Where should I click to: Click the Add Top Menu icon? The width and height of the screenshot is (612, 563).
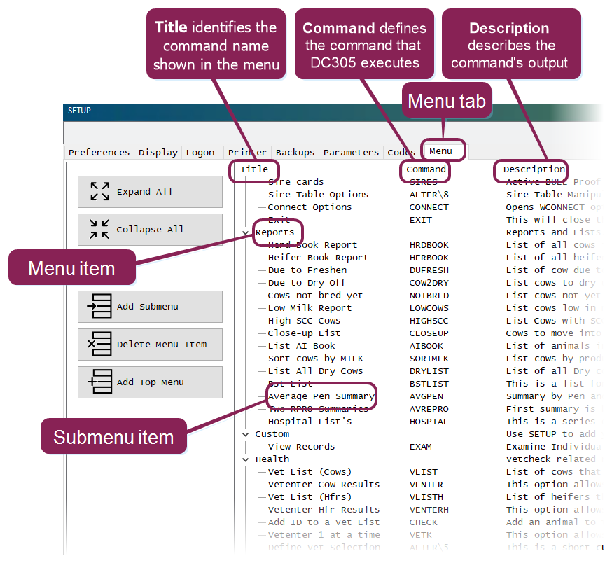(x=99, y=382)
